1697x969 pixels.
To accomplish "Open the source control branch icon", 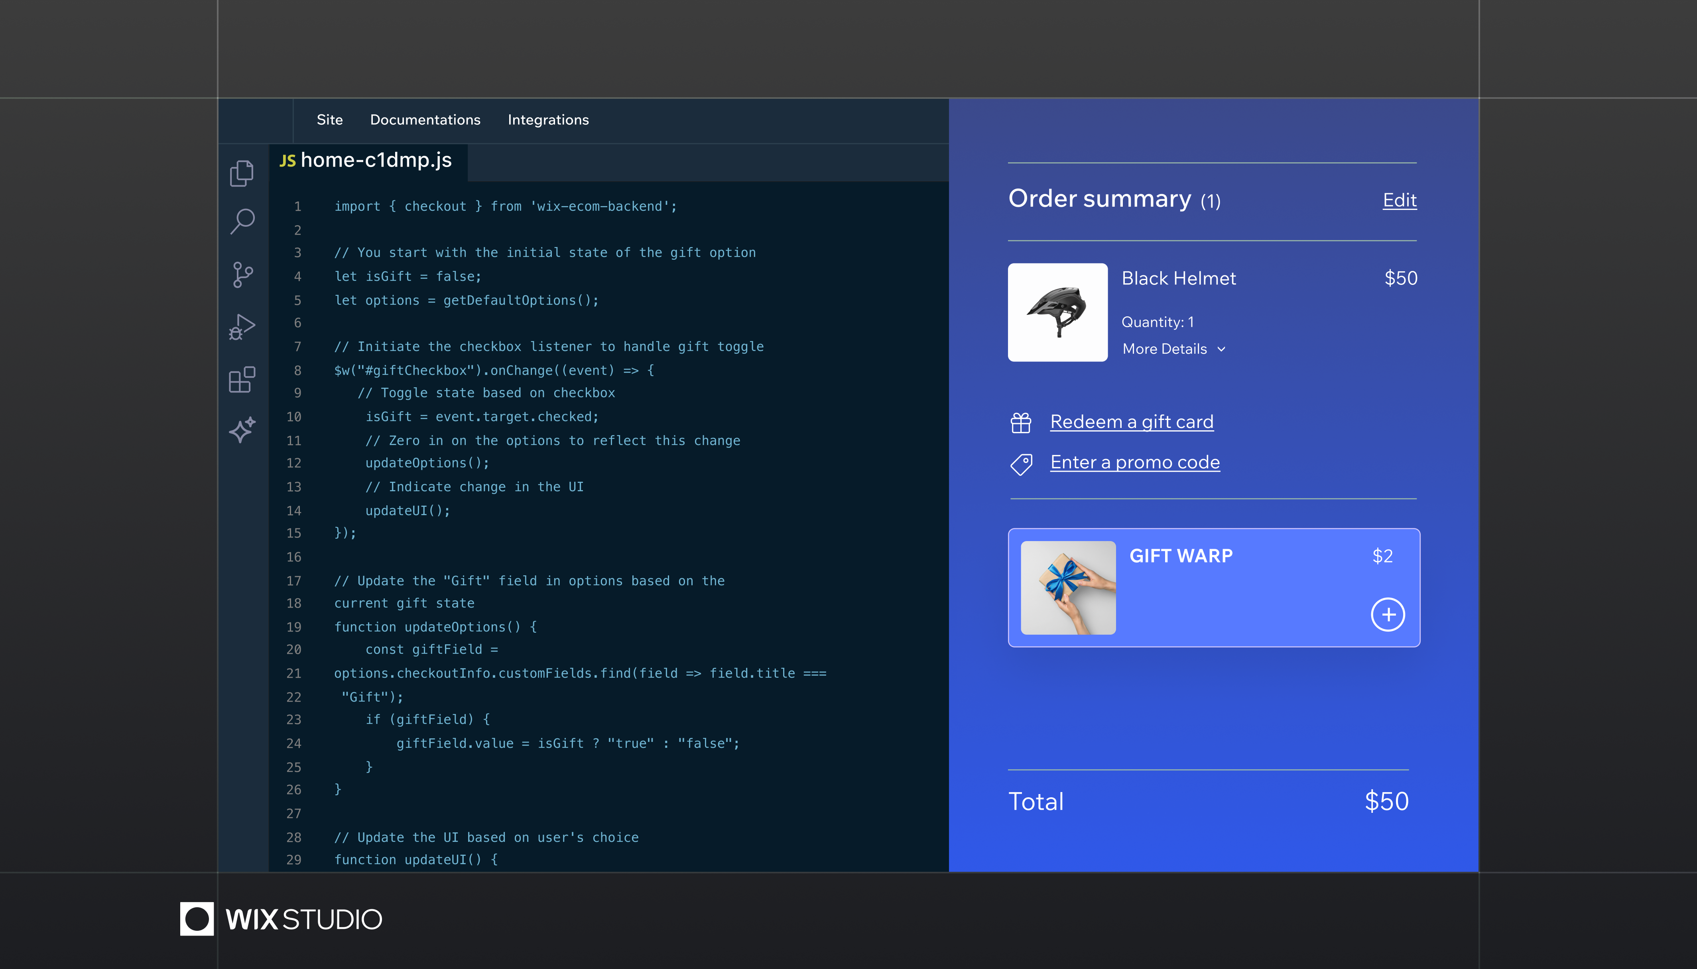I will pyautogui.click(x=242, y=274).
